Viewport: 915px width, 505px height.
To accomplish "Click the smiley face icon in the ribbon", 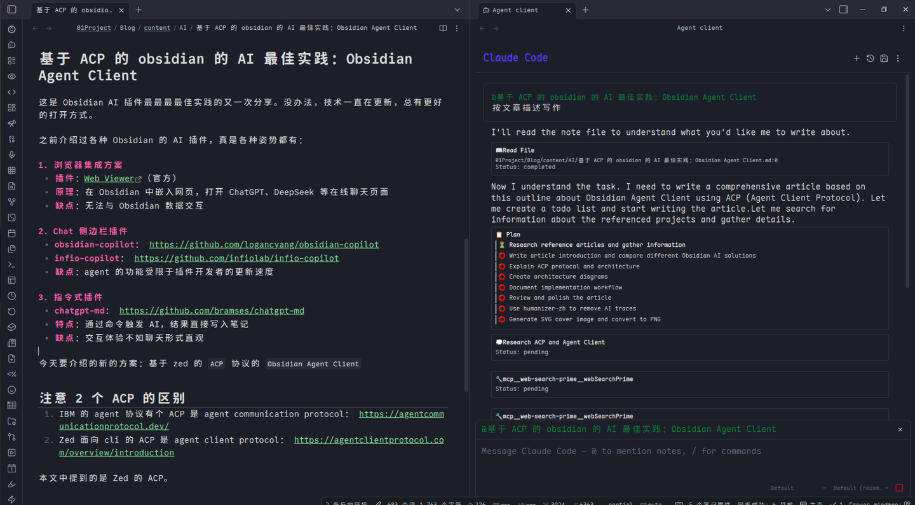I will pyautogui.click(x=11, y=390).
